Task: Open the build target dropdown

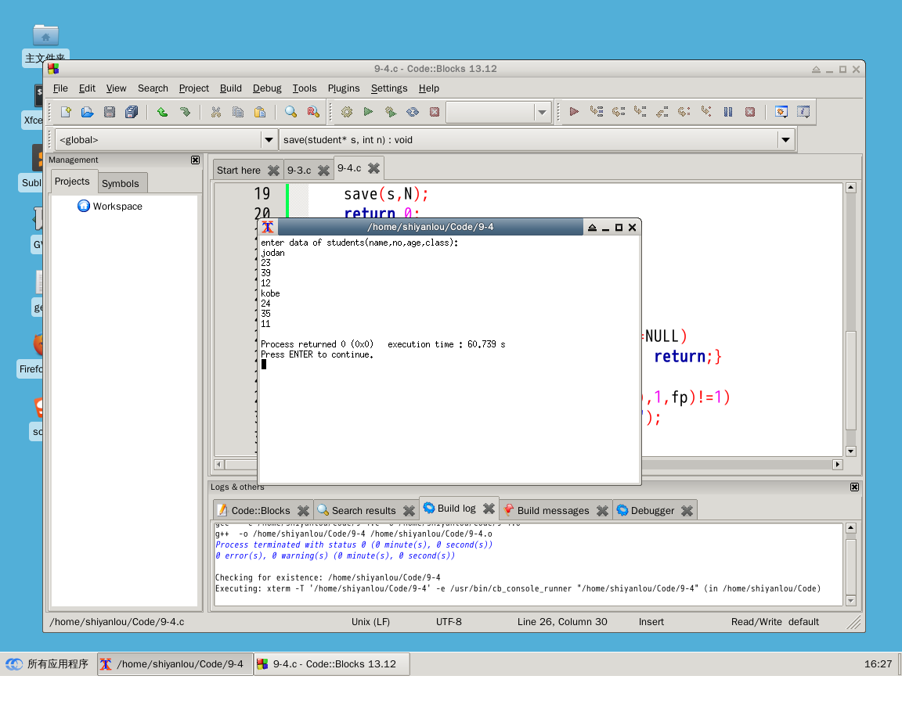Action: (542, 113)
